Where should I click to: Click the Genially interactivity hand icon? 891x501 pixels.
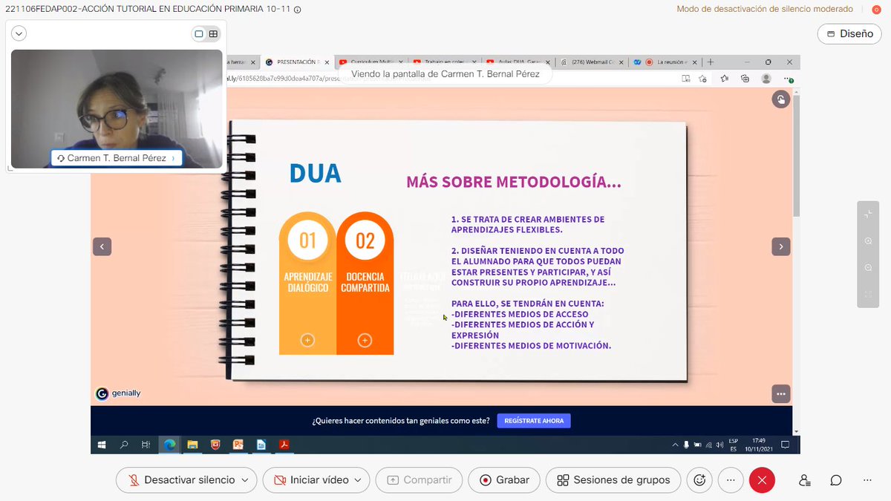coord(780,99)
